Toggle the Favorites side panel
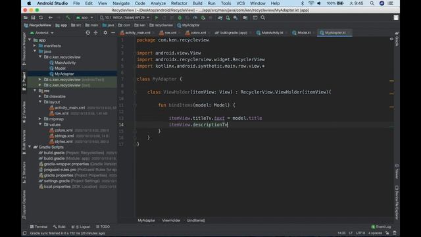This screenshot has width=421, height=237. [x=24, y=112]
